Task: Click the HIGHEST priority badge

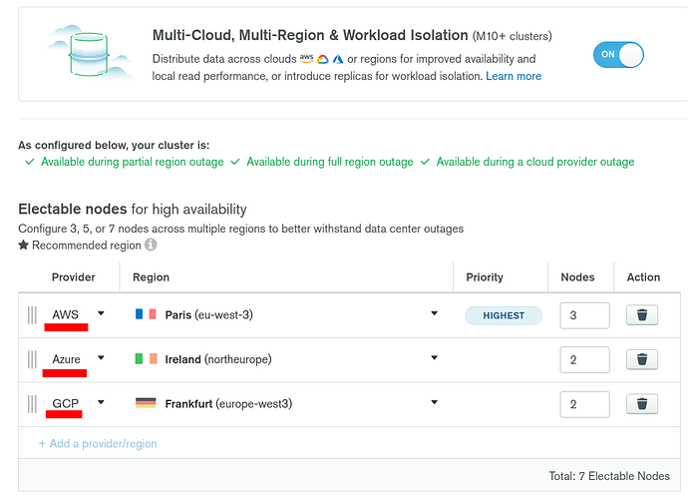Action: pyautogui.click(x=504, y=315)
